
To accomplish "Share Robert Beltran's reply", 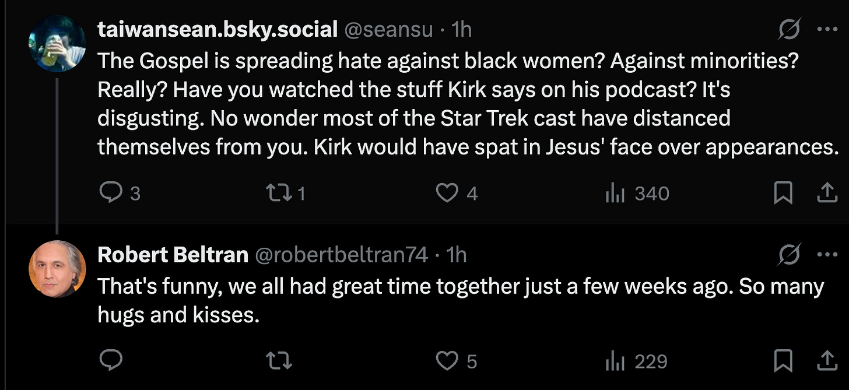I will click(826, 361).
